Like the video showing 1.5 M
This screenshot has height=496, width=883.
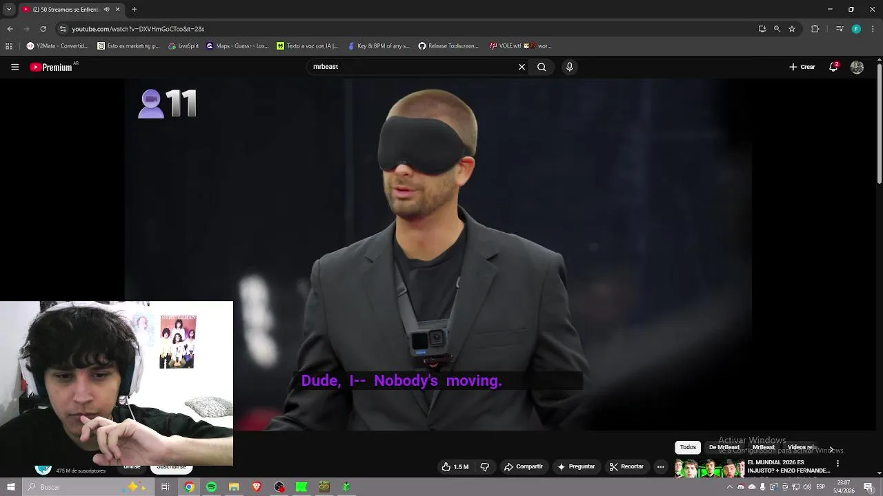coord(455,466)
